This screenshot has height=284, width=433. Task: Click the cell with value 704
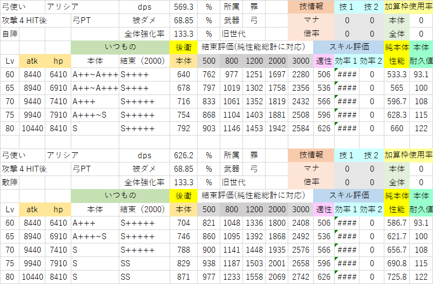coord(184,223)
